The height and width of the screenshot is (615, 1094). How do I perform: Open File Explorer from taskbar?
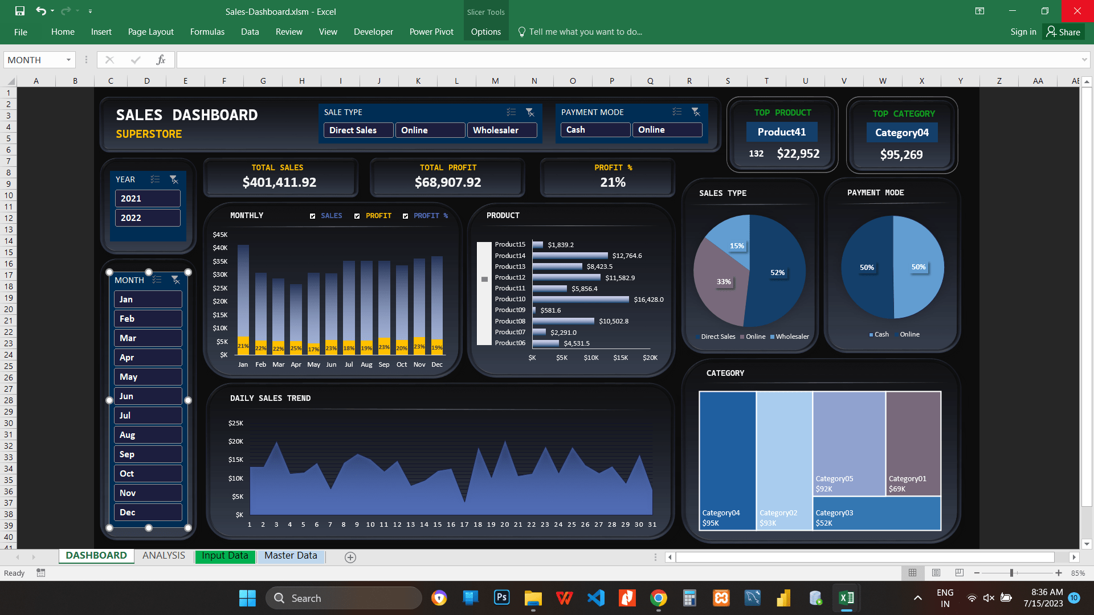tap(533, 598)
